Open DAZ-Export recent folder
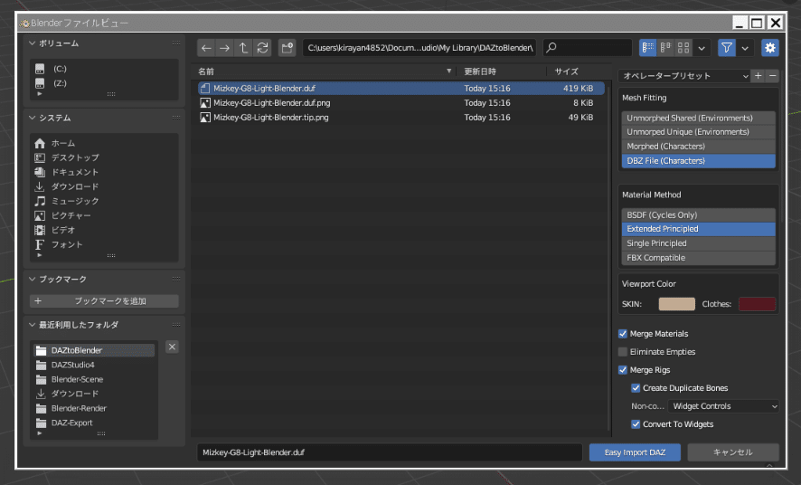Image resolution: width=801 pixels, height=485 pixels. coord(94,423)
